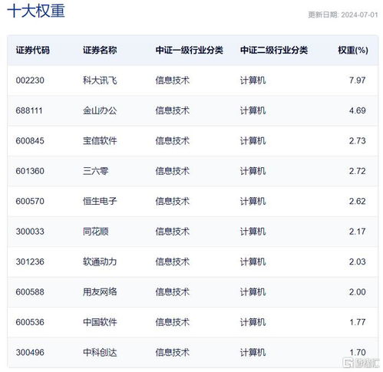Select stock code 300496

30,352
